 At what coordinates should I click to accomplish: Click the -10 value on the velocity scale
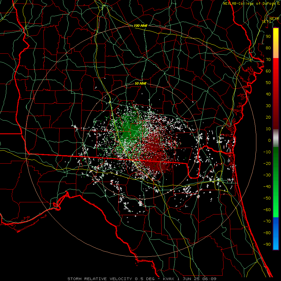(x=267, y=152)
